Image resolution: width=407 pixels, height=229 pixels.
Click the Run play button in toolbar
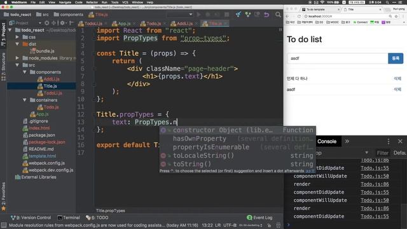click(198, 15)
